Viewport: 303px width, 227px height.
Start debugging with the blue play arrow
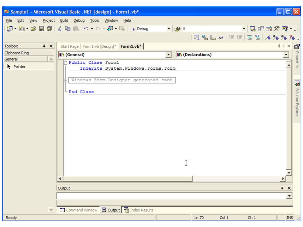point(133,29)
